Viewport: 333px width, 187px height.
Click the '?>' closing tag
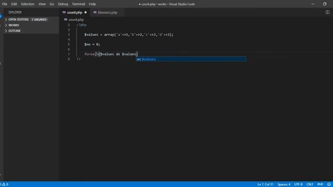pyautogui.click(x=79, y=59)
